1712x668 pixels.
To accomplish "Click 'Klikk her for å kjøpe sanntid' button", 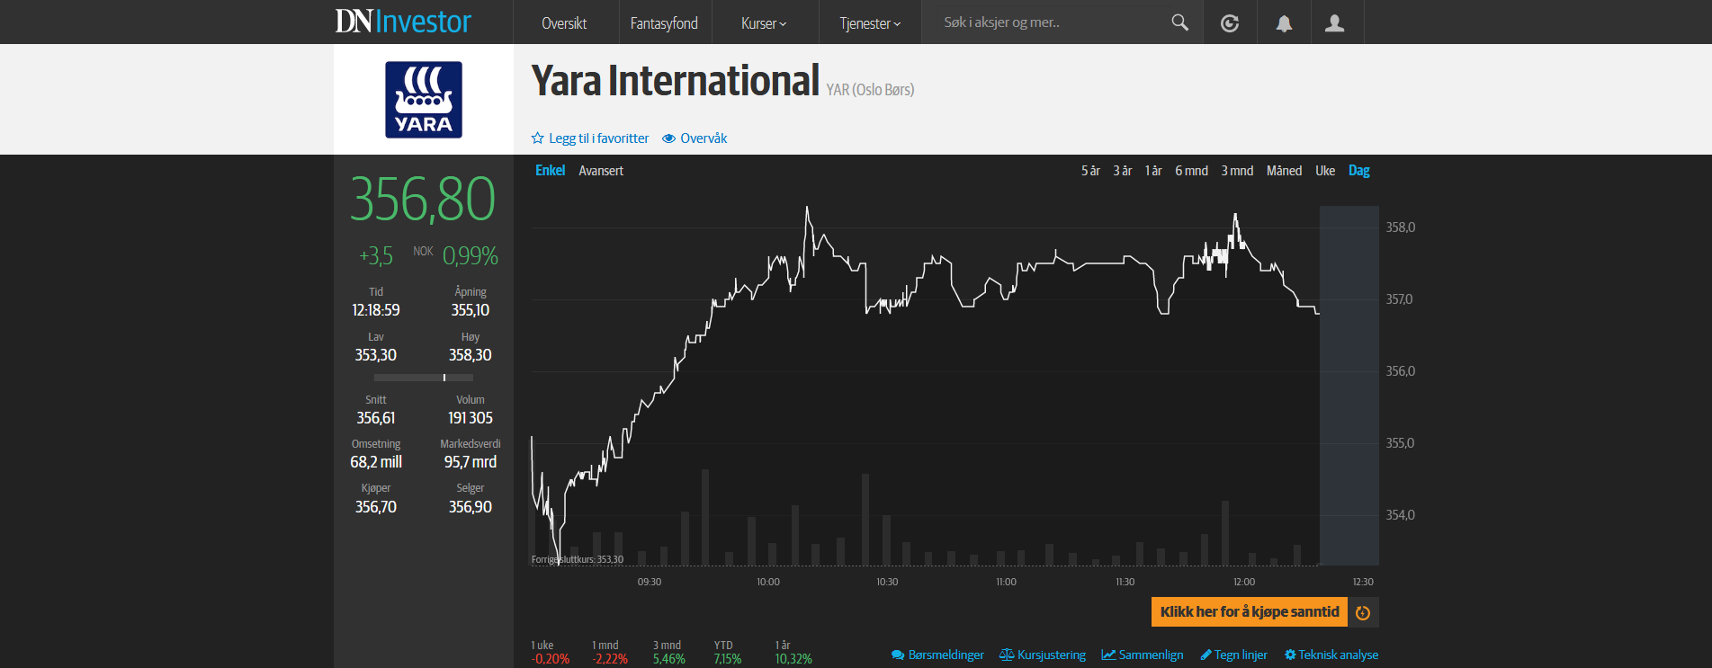I will click(1250, 612).
